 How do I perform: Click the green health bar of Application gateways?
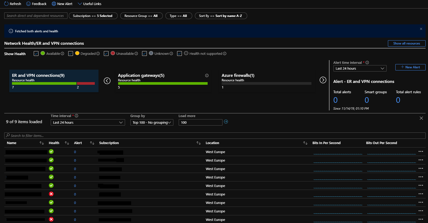click(163, 83)
